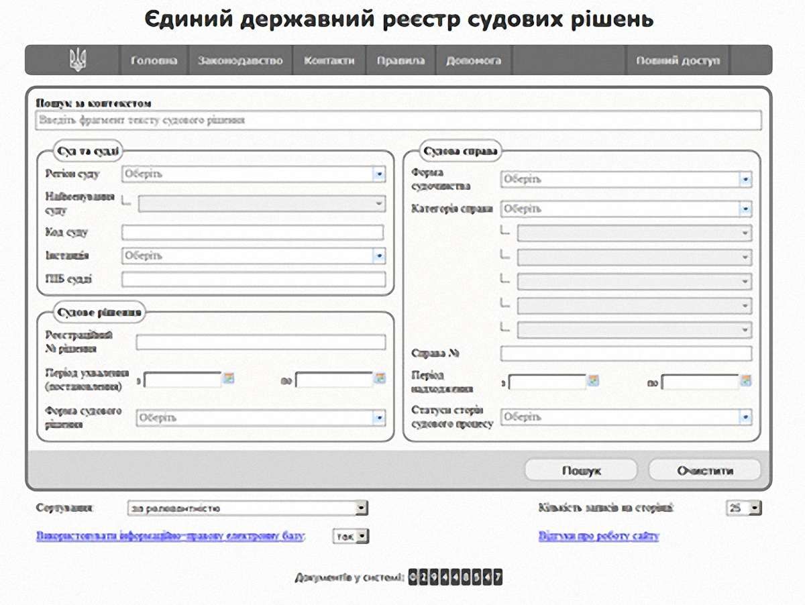Click ruling period 'по' date field
This screenshot has width=805, height=605.
coord(334,380)
